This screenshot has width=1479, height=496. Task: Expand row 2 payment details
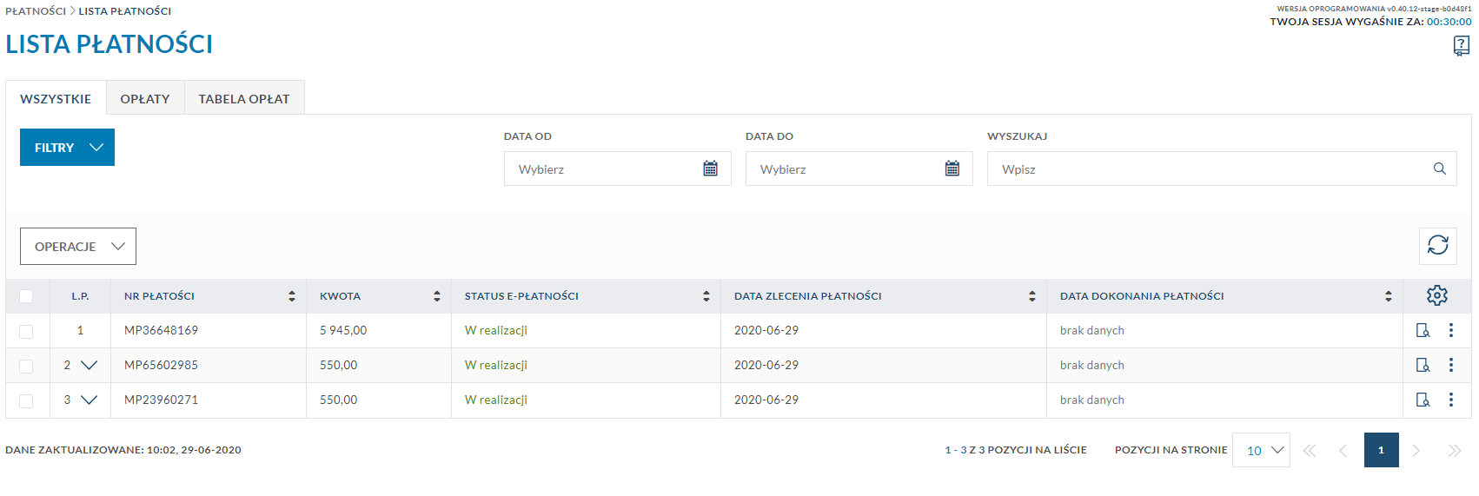[x=89, y=366]
